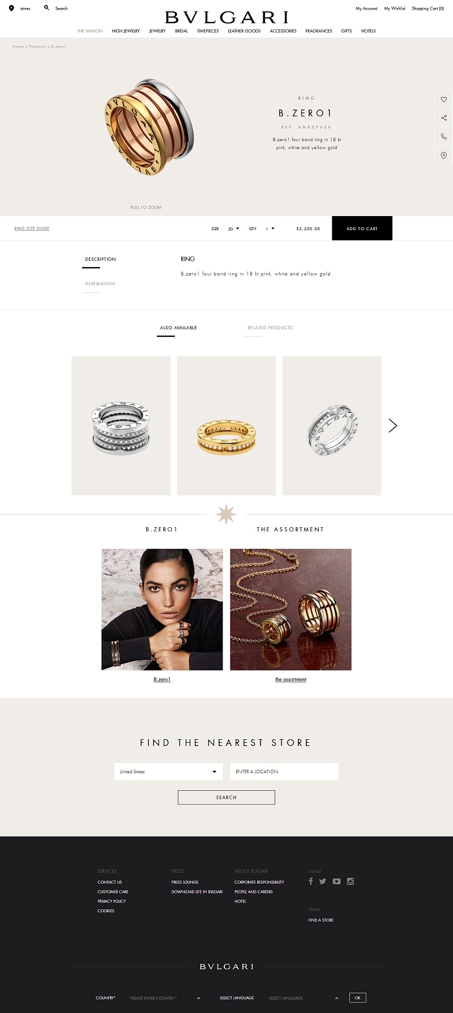453x1013 pixels.
Task: Click Add to Cart button
Action: click(x=362, y=228)
